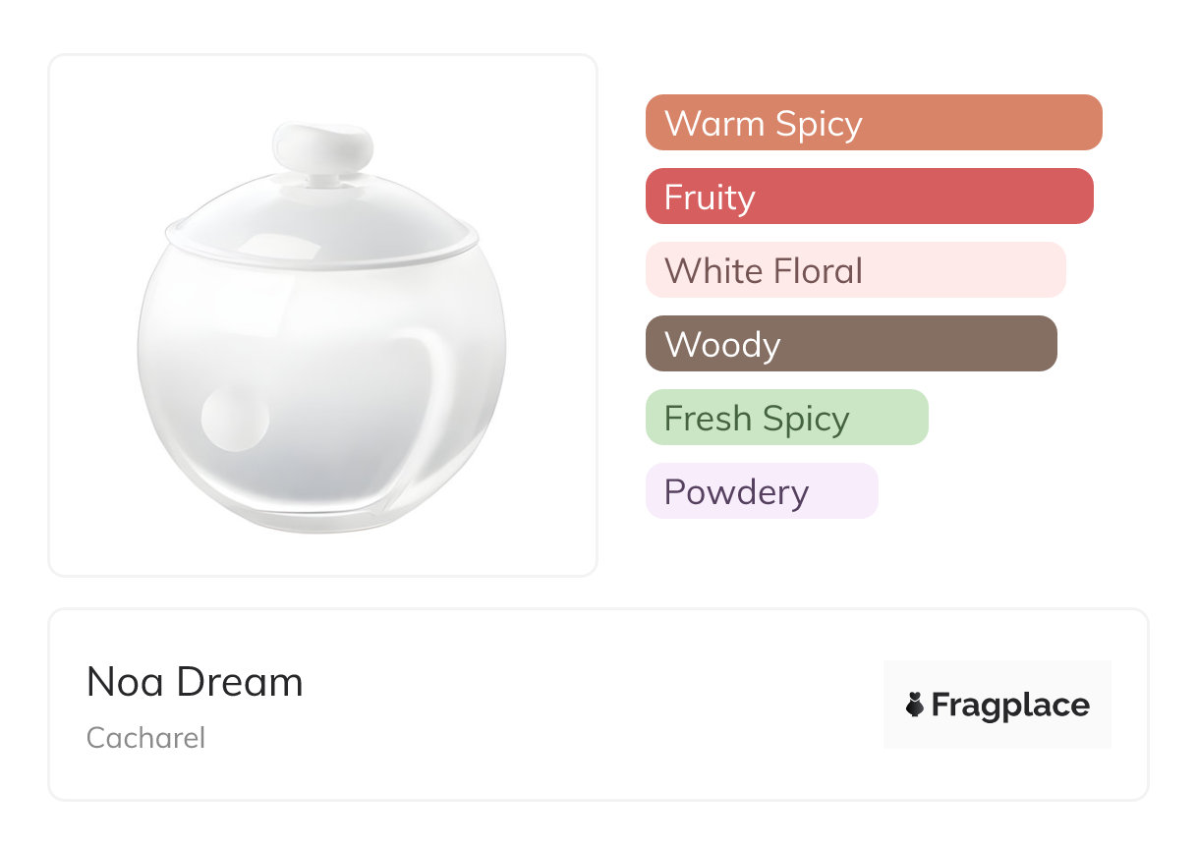Click the word "Floral" in White Floral
Screen dimensions: 1197x849
click(x=817, y=270)
